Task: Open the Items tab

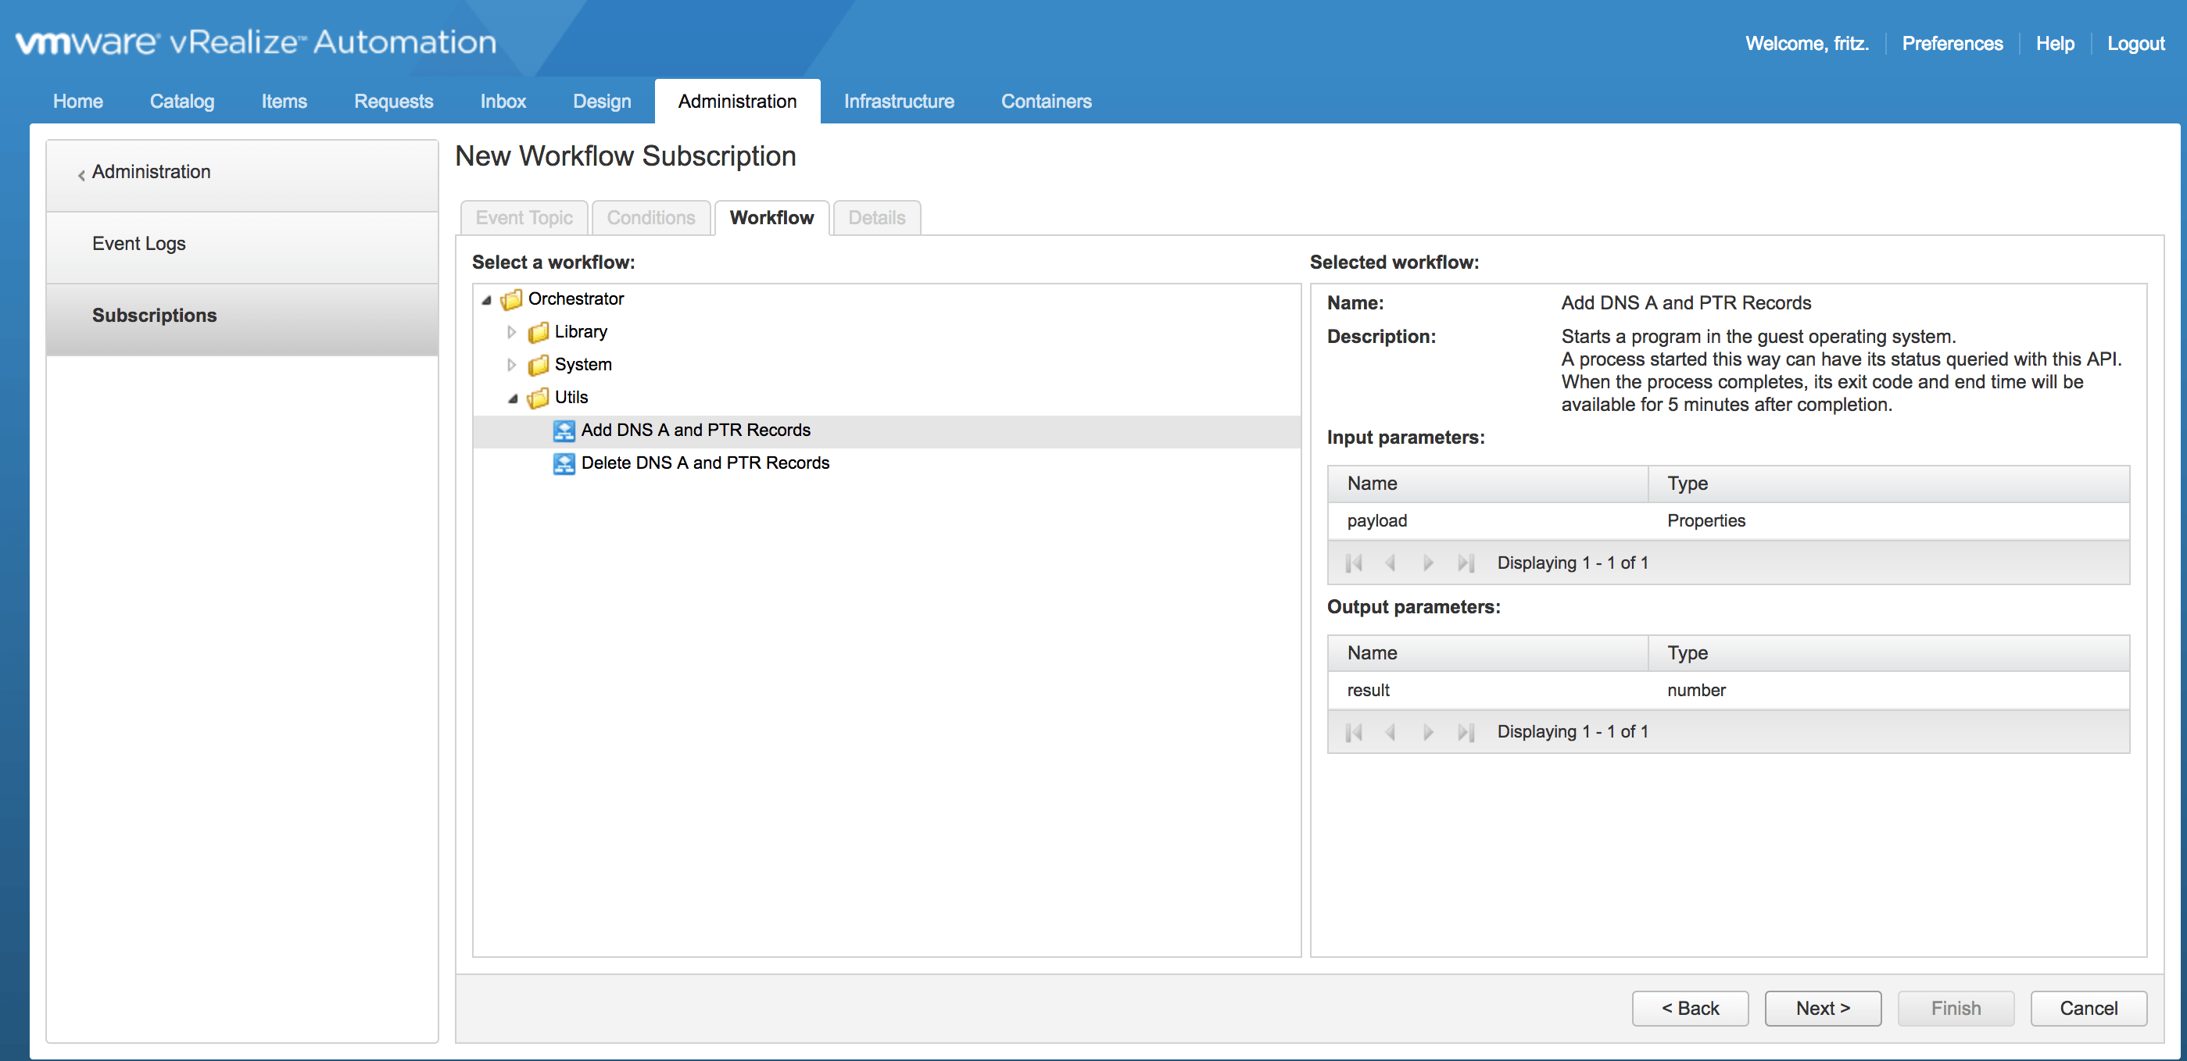Action: [285, 101]
